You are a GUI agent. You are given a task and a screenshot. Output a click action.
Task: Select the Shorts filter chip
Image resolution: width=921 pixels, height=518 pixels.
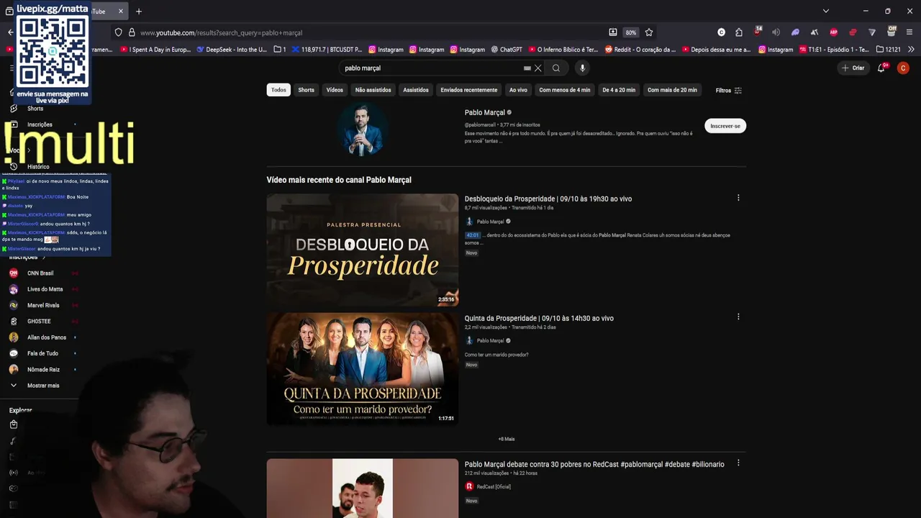(x=307, y=90)
